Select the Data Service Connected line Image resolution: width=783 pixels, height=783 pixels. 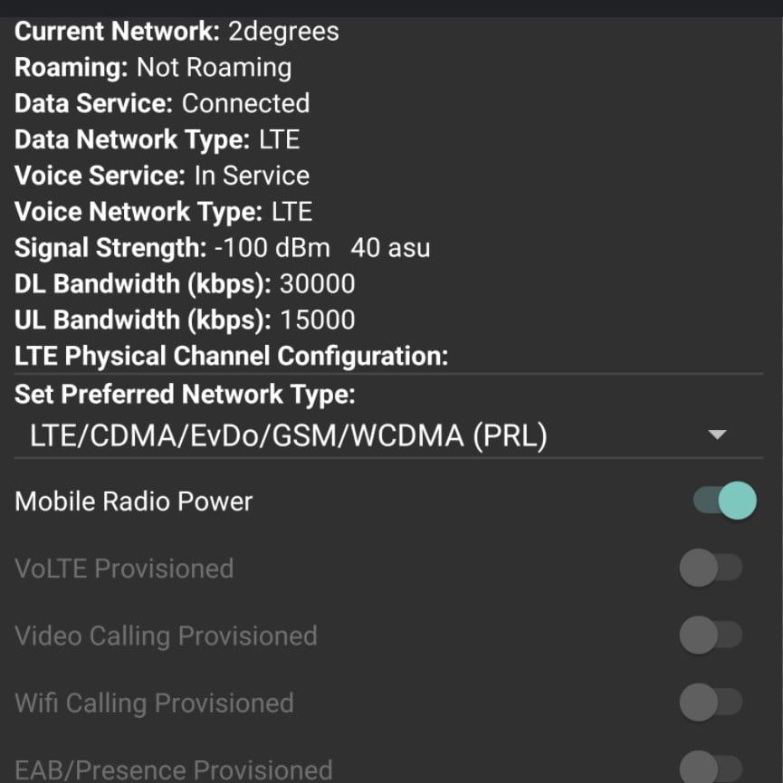(x=162, y=103)
